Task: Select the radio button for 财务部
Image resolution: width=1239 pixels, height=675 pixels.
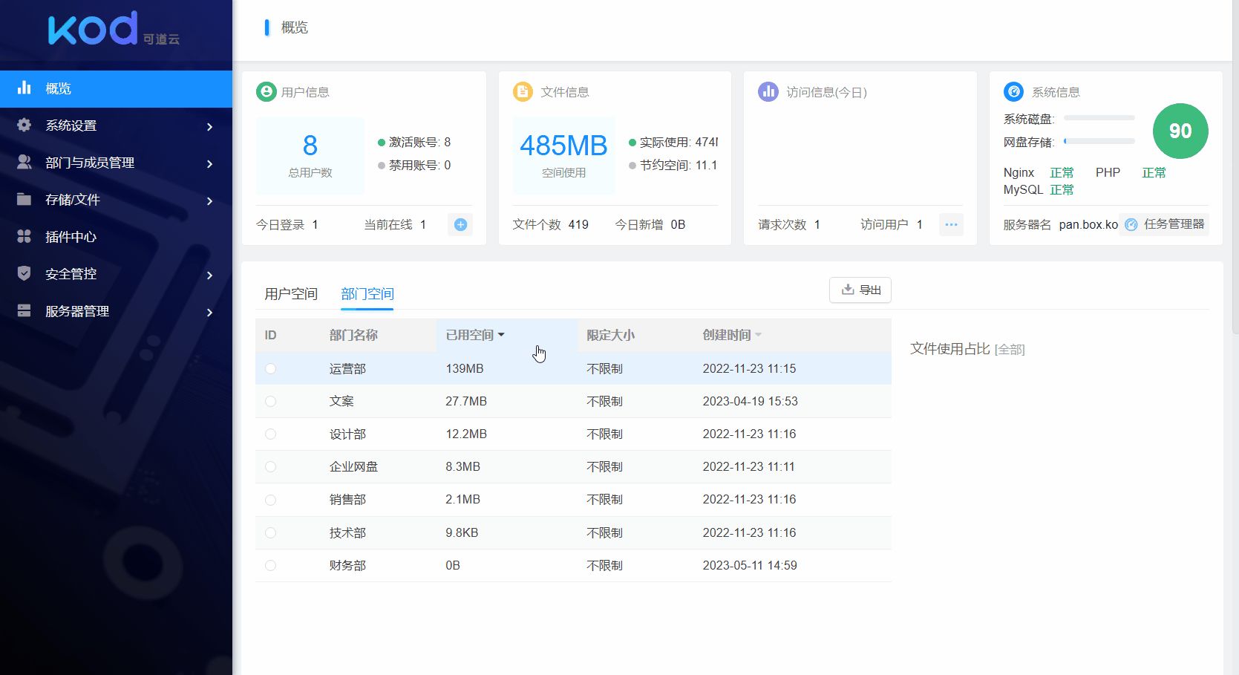Action: coord(270,565)
